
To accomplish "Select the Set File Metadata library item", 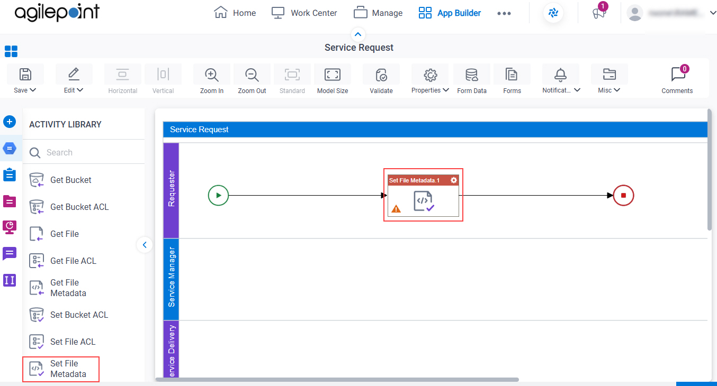I will pos(60,369).
